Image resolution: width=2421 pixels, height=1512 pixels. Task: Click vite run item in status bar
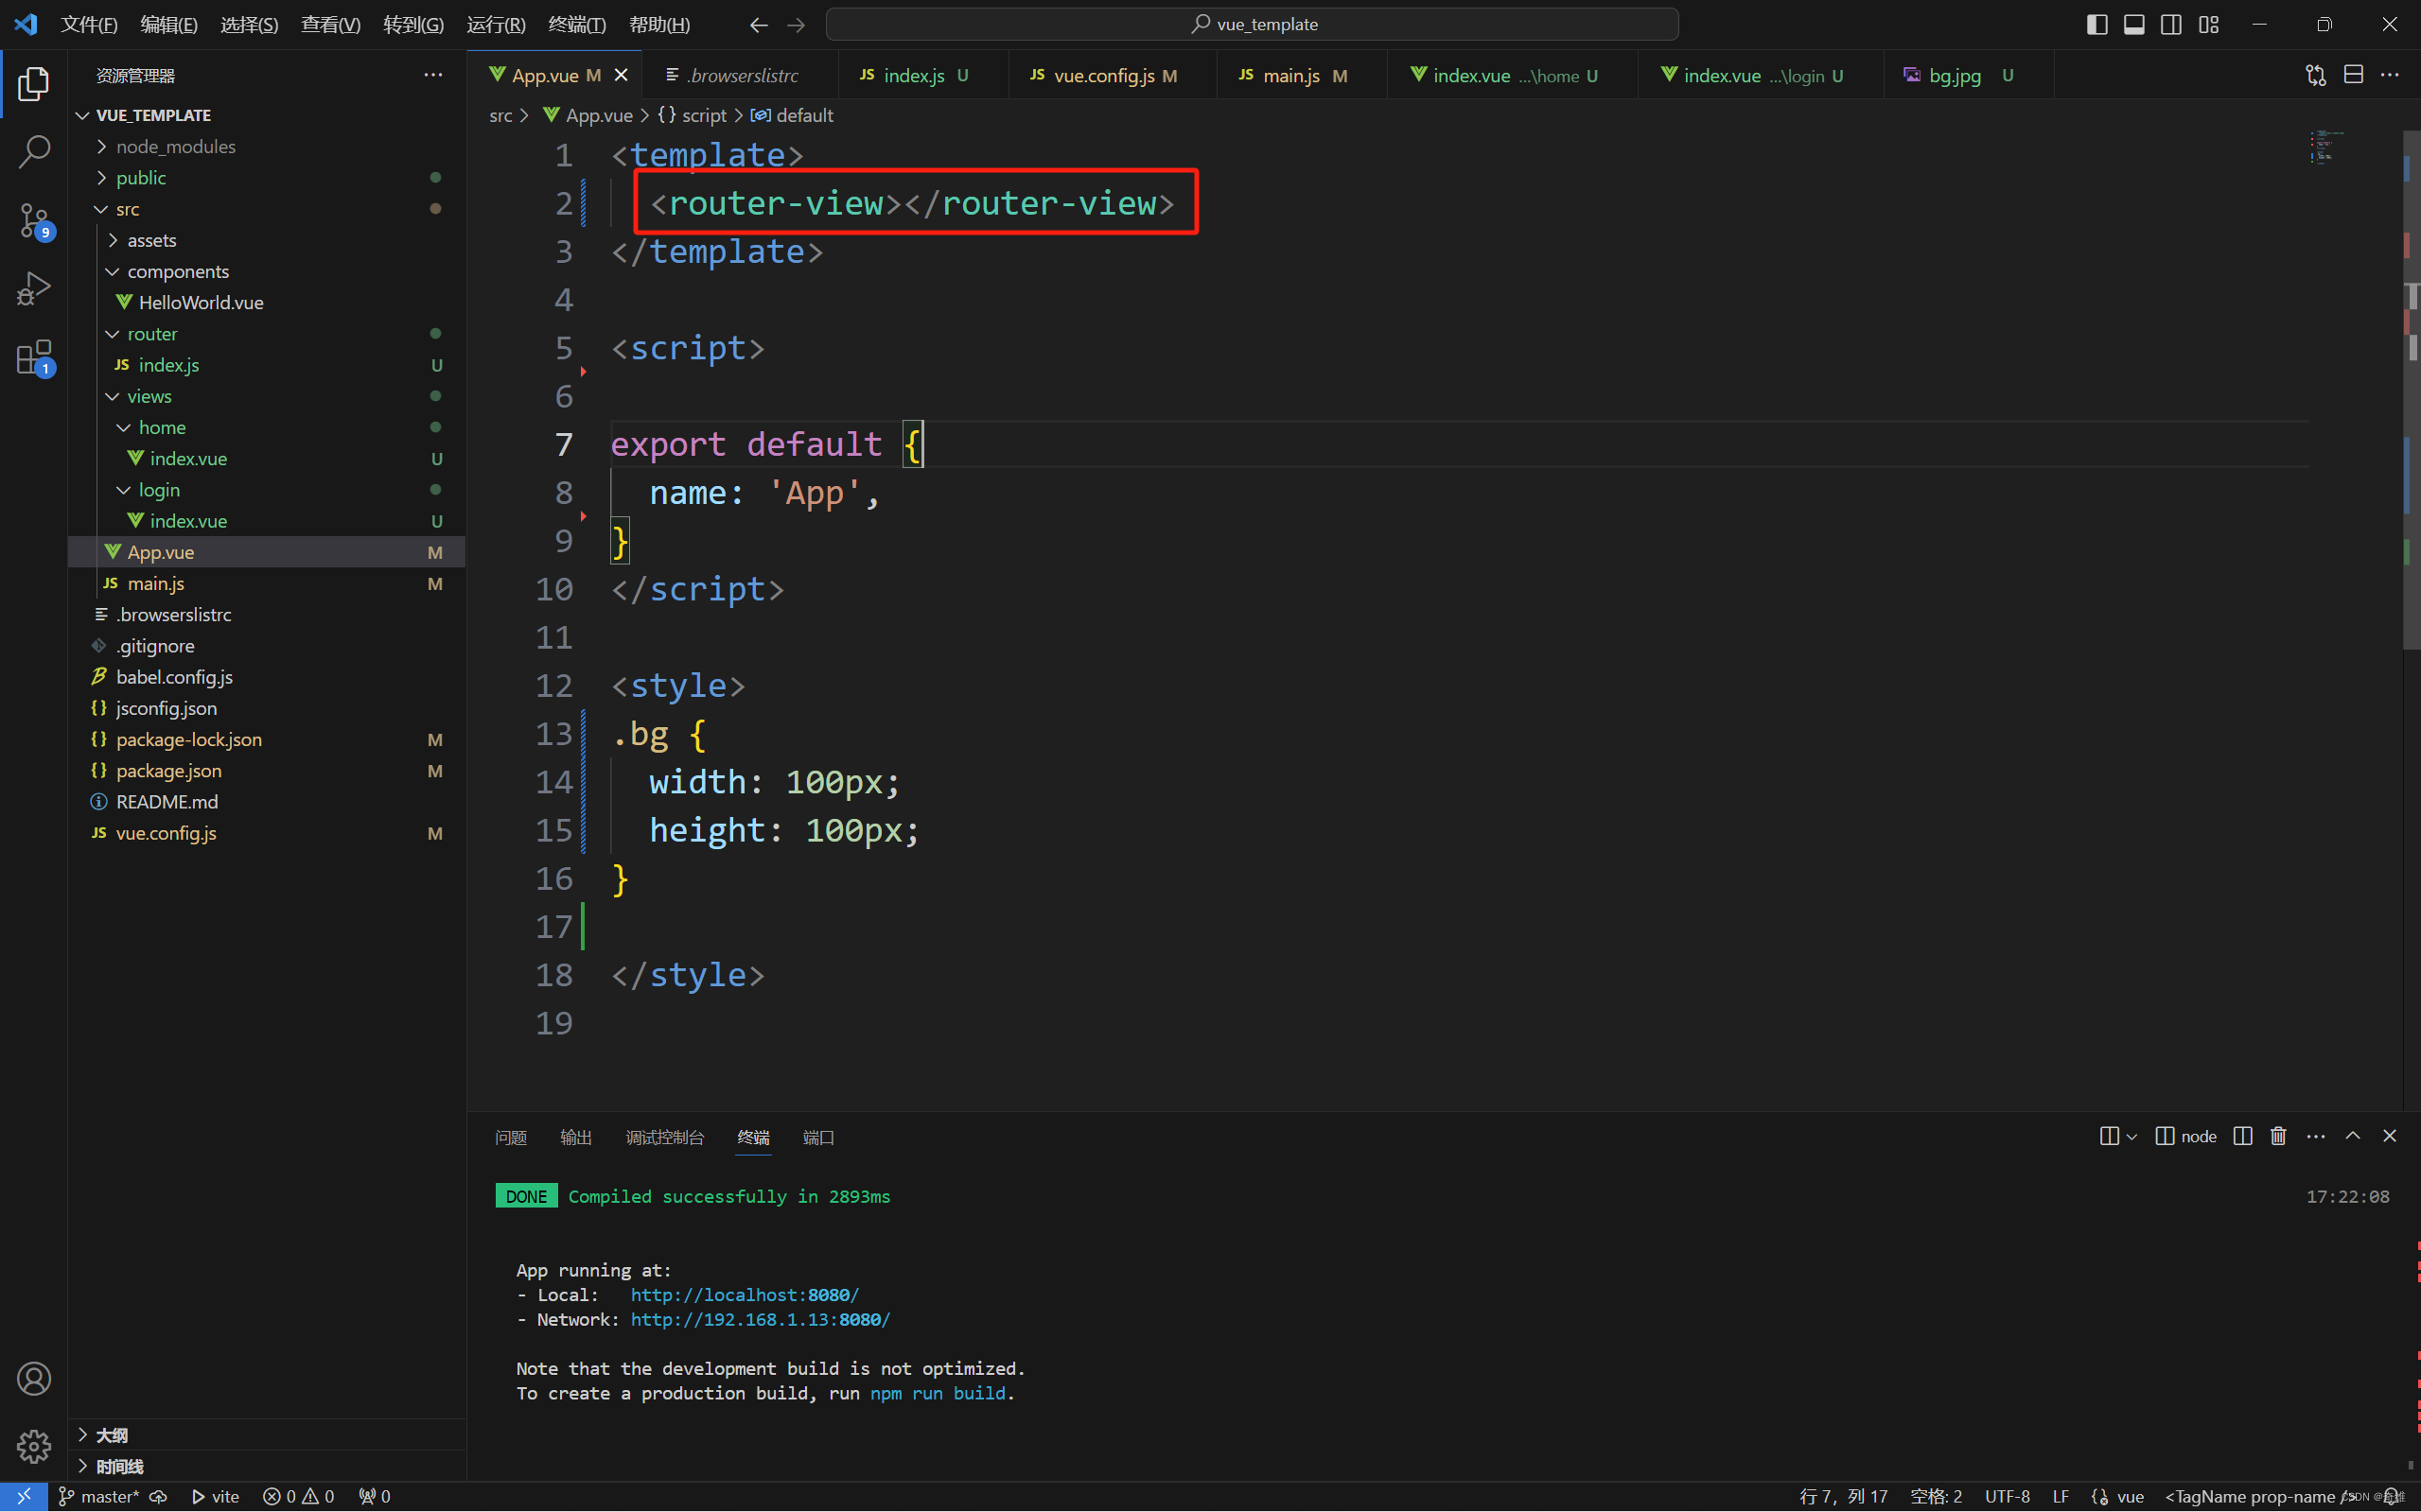[x=216, y=1496]
